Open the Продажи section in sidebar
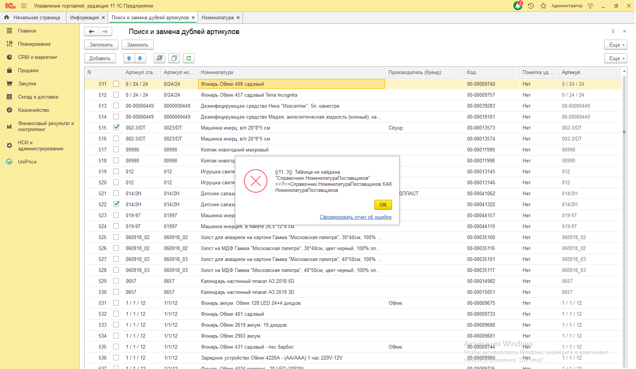This screenshot has width=636, height=369. click(28, 71)
